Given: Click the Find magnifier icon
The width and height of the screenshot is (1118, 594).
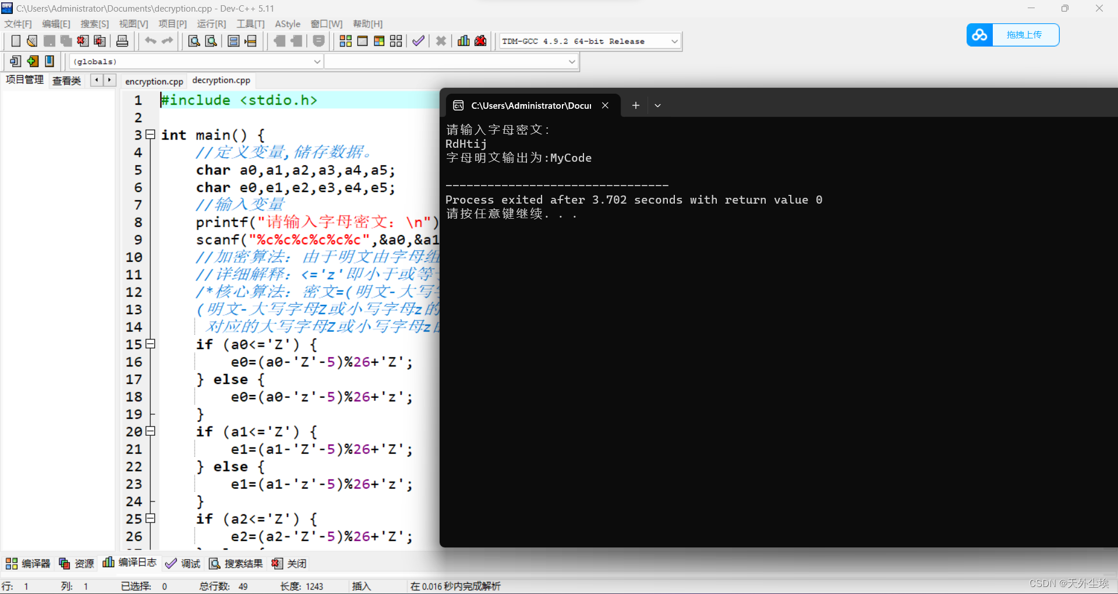Looking at the screenshot, I should click(194, 41).
